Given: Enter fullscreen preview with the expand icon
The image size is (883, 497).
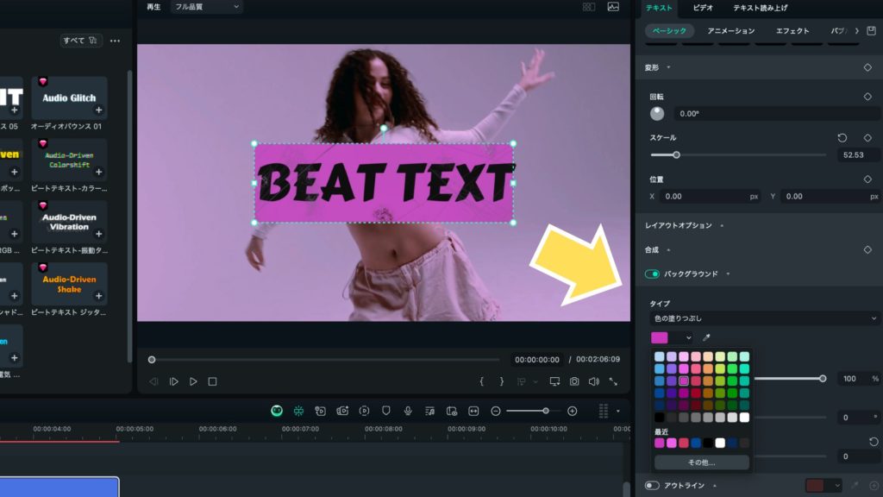Looking at the screenshot, I should point(613,381).
